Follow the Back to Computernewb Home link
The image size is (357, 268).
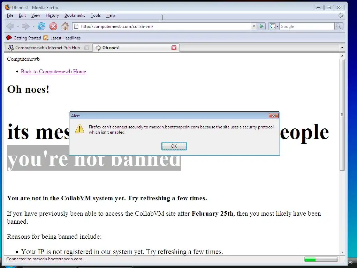(53, 72)
